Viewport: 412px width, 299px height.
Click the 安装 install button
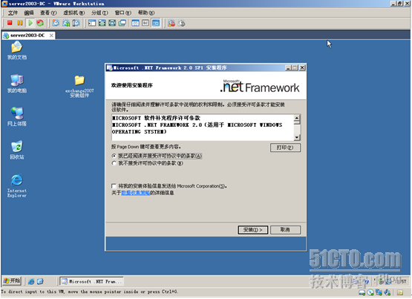[253, 230]
